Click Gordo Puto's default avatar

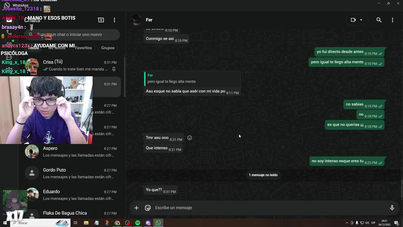[x=32, y=173]
